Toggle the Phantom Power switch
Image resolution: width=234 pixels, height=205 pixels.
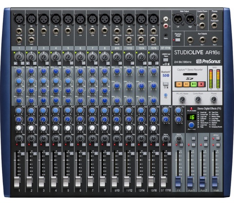point(178,40)
